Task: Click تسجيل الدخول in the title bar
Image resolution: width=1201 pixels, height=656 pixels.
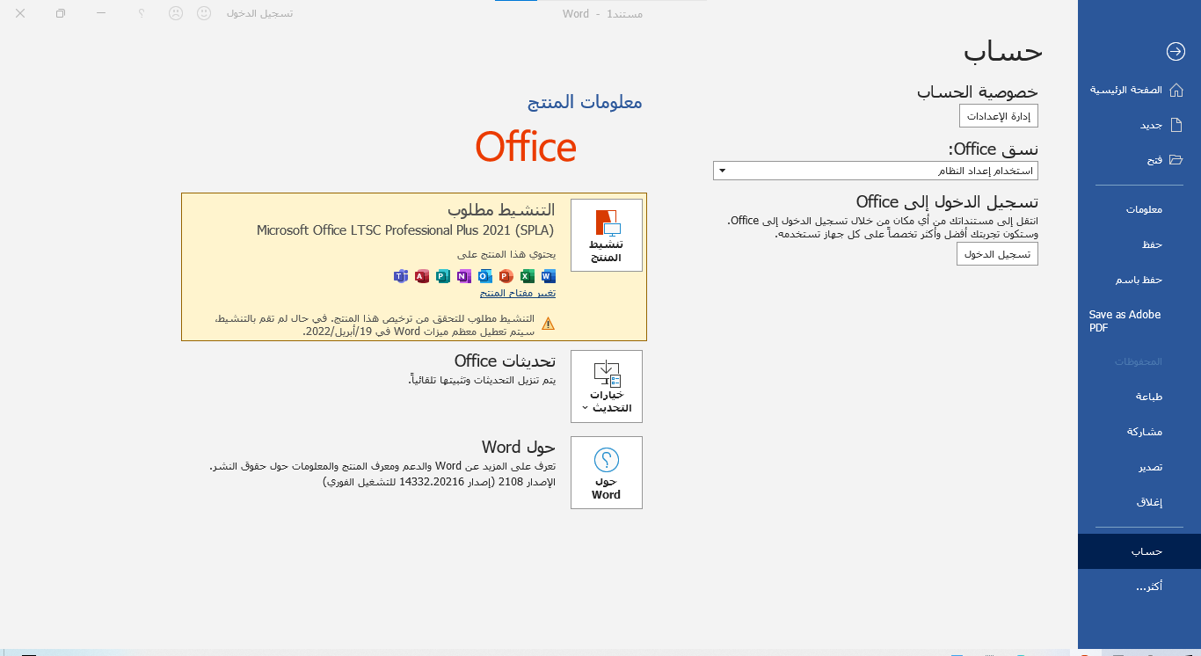Action: (260, 13)
